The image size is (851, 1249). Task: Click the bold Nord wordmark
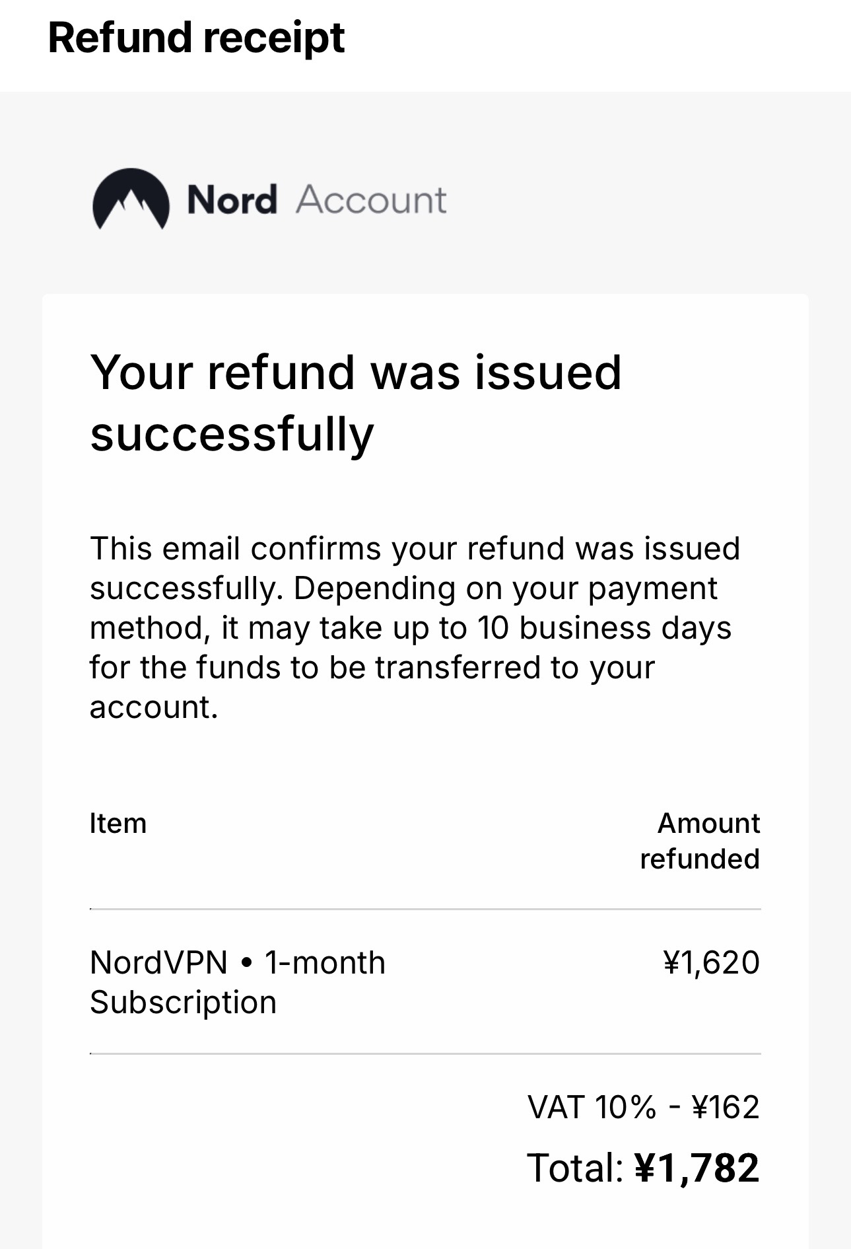(x=232, y=199)
